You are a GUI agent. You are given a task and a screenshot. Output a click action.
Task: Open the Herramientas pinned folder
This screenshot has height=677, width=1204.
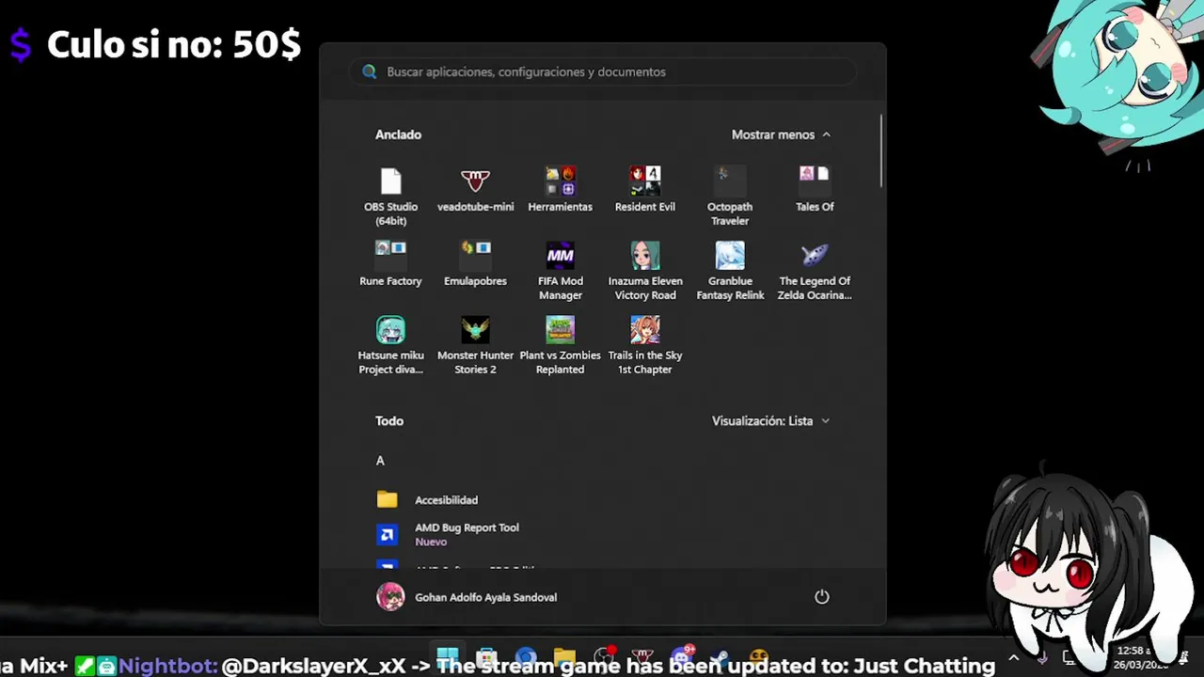tap(560, 191)
